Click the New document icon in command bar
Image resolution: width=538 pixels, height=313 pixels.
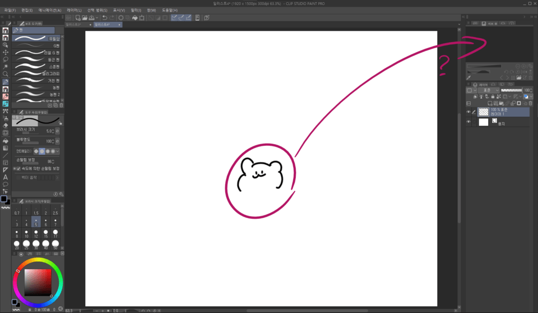pos(78,17)
